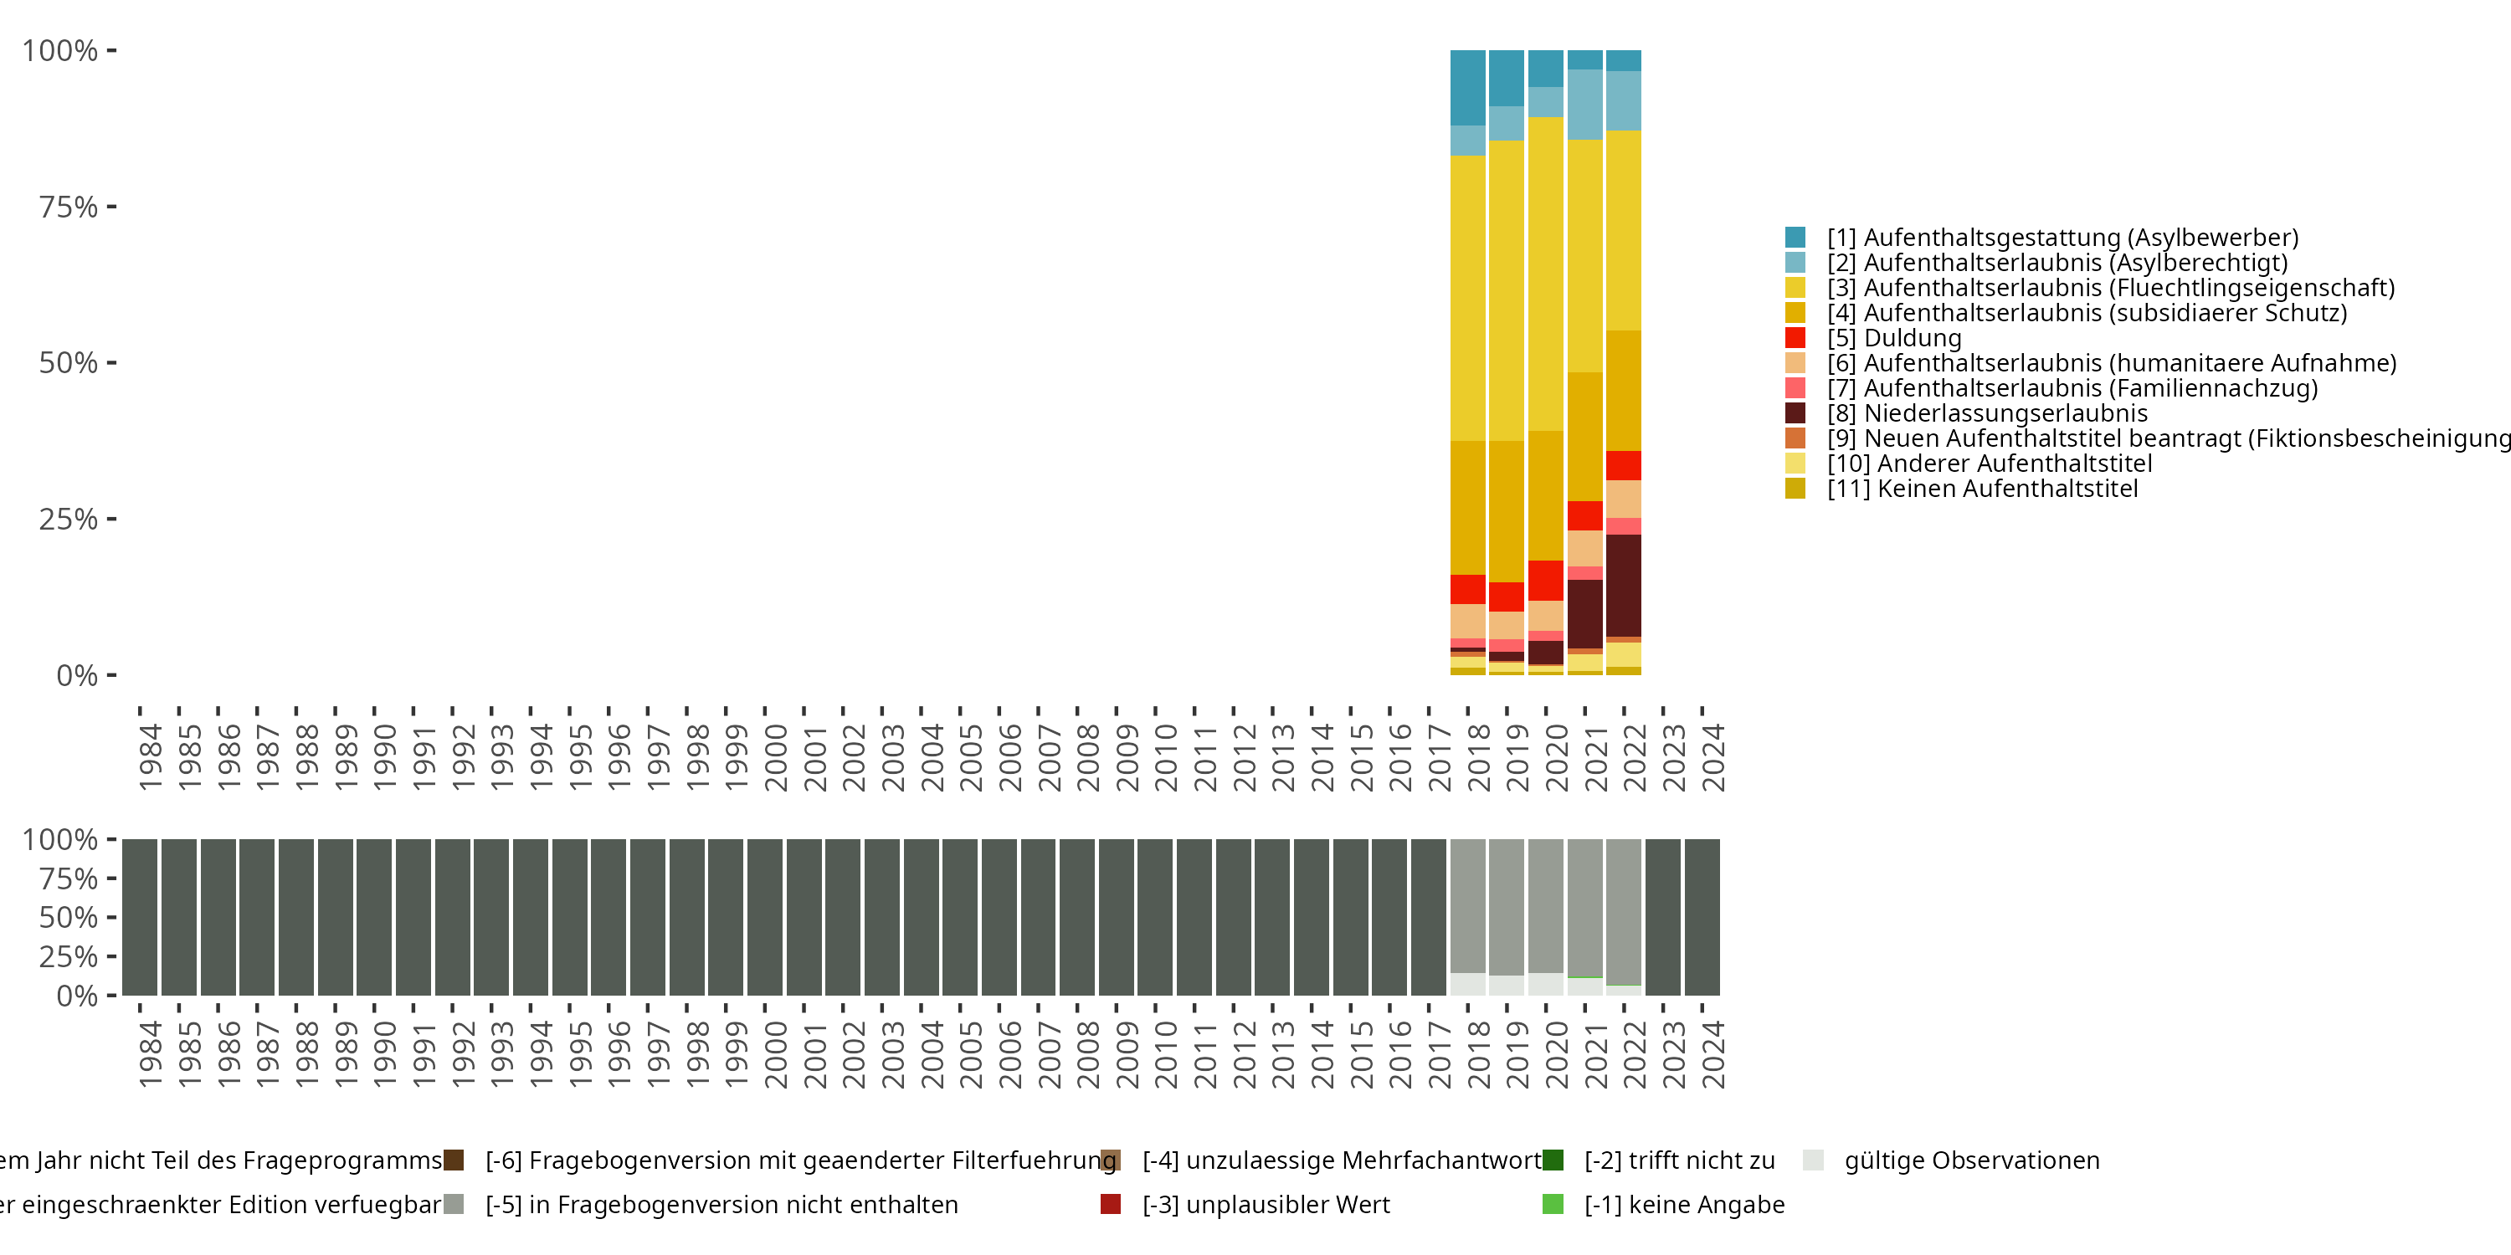Screen dimensions: 2511x1255
Task: Click the dark brown [8] Niederlassungserlaubnis swatch
Action: pos(1795,413)
